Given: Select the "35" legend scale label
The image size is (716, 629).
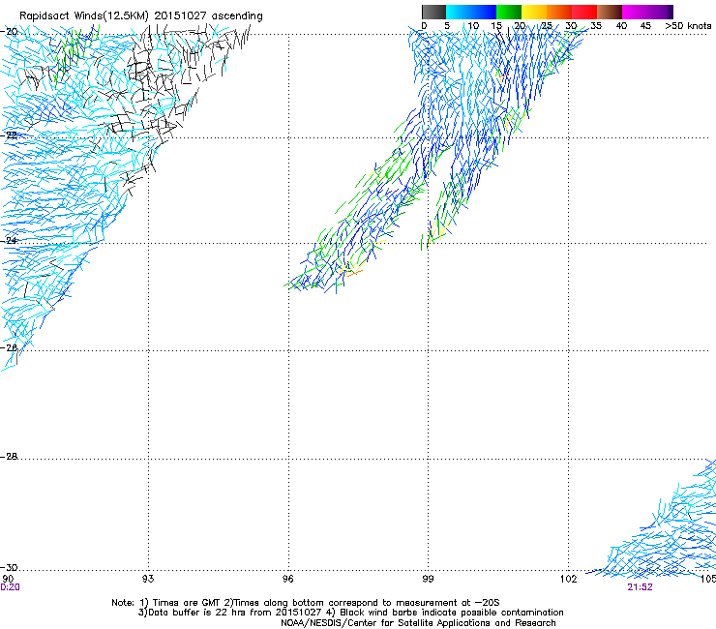Looking at the screenshot, I should pos(596,25).
